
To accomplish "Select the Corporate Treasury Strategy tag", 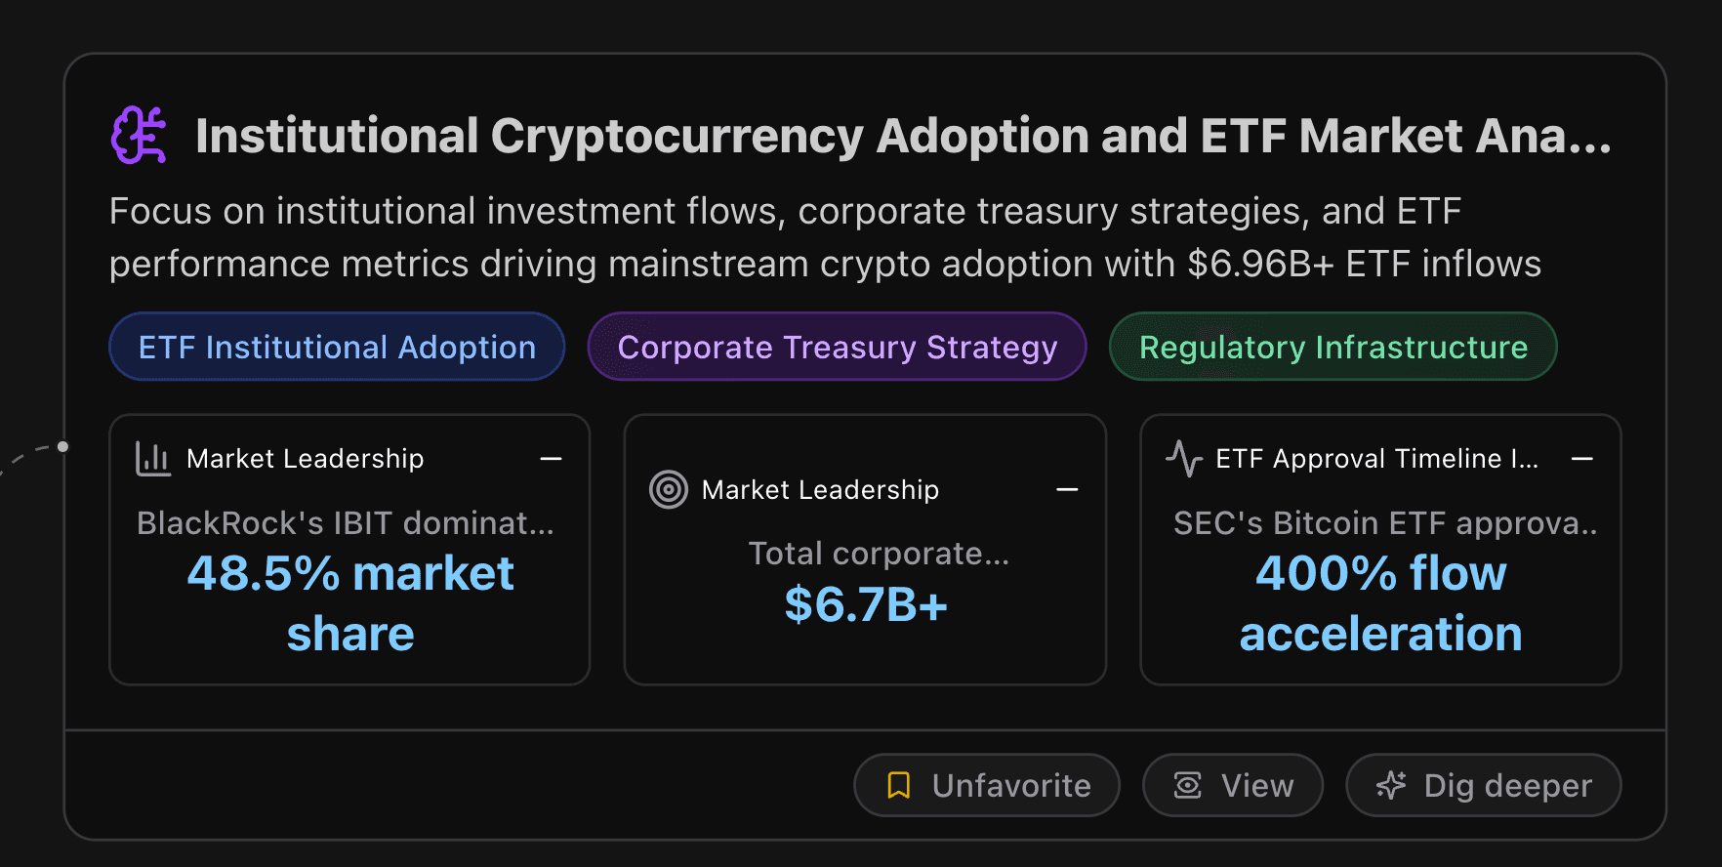I will pos(837,347).
